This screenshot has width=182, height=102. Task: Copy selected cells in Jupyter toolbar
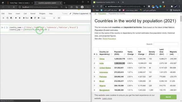tap(7, 18)
